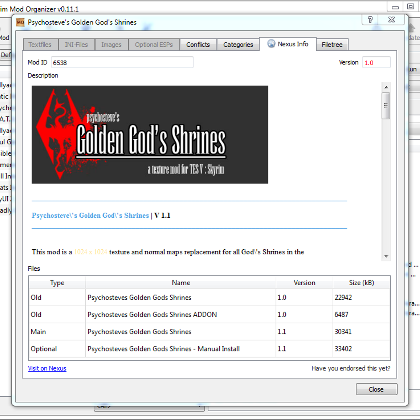Close the dialog with the X button

click(391, 20)
